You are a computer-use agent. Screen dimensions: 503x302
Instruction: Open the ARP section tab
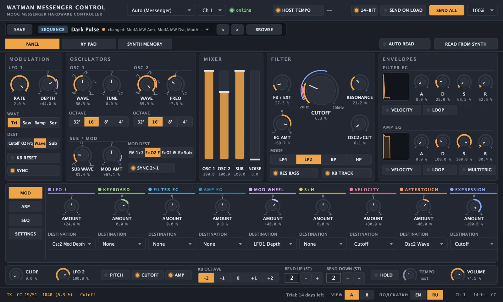click(x=25, y=207)
